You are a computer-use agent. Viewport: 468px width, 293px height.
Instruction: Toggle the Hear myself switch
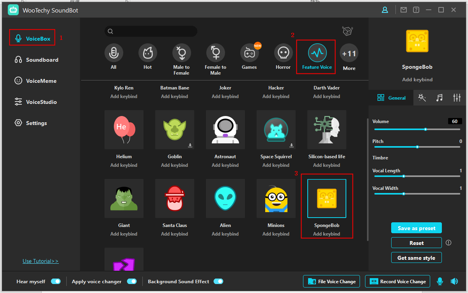point(56,281)
